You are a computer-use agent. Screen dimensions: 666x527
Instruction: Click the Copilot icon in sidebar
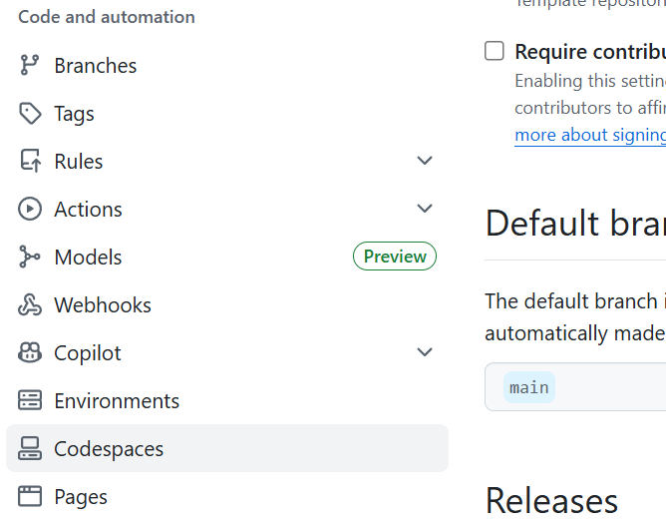[x=30, y=353]
